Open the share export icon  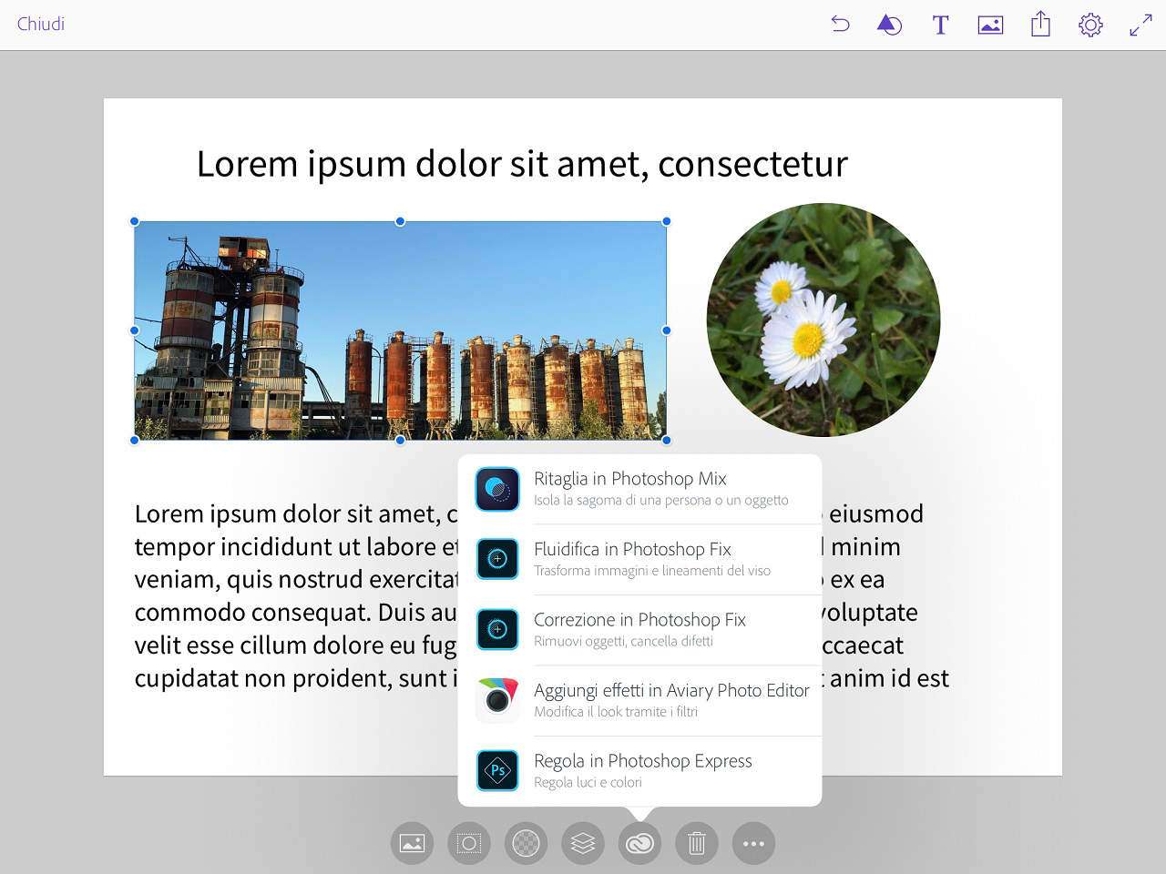(1040, 25)
